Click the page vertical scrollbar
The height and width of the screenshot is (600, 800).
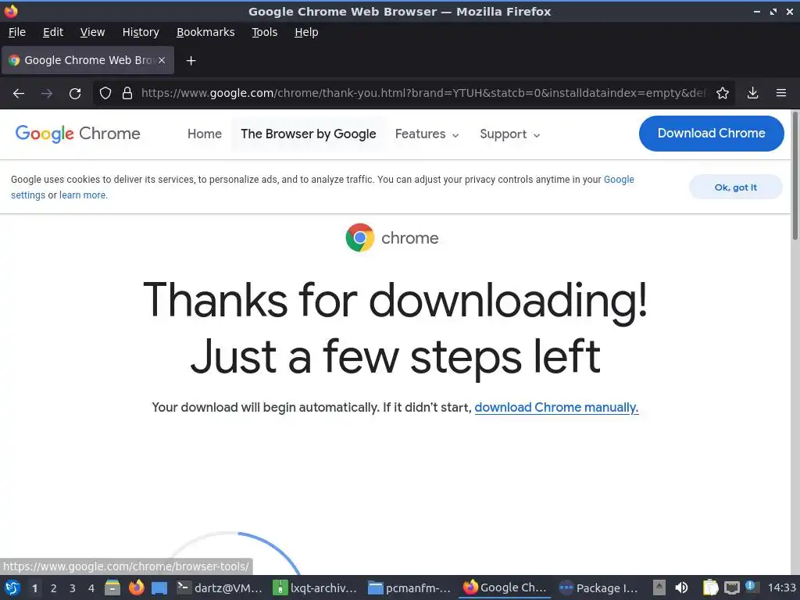795,176
